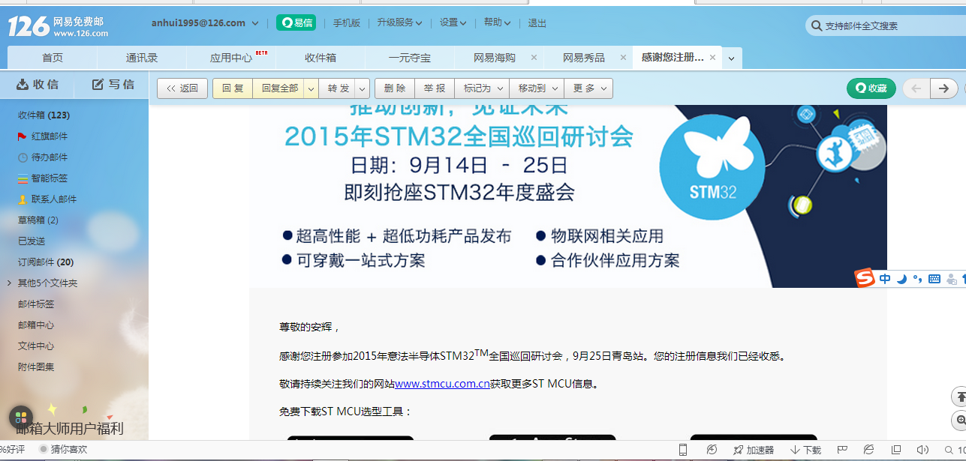Open the 标记为 dropdown
This screenshot has height=461, width=966.
coord(481,88)
